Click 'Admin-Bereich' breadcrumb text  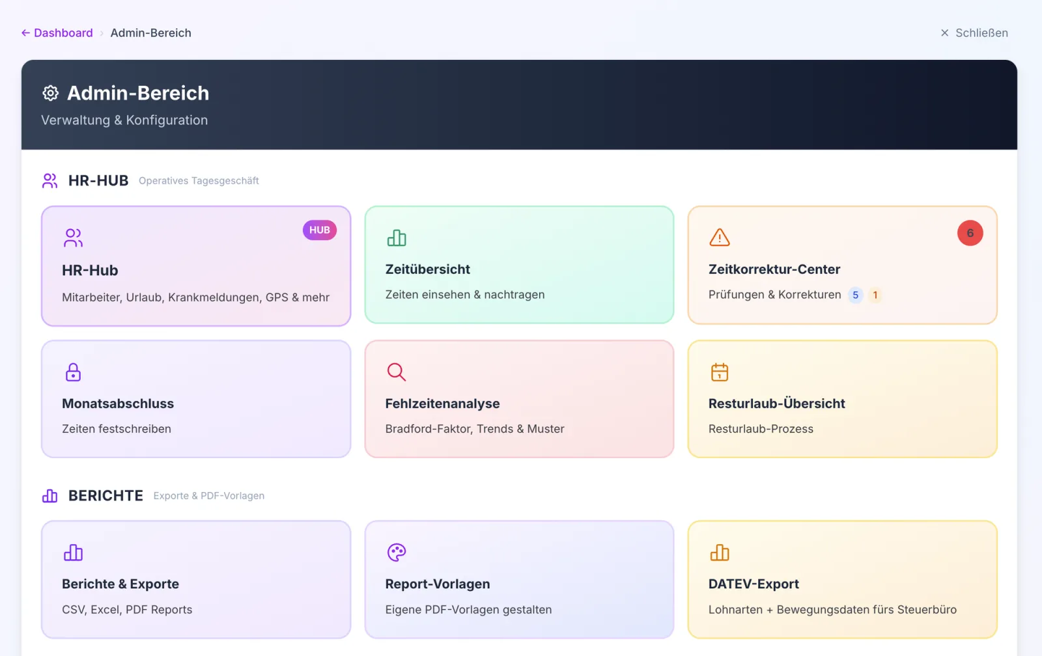[x=151, y=33]
